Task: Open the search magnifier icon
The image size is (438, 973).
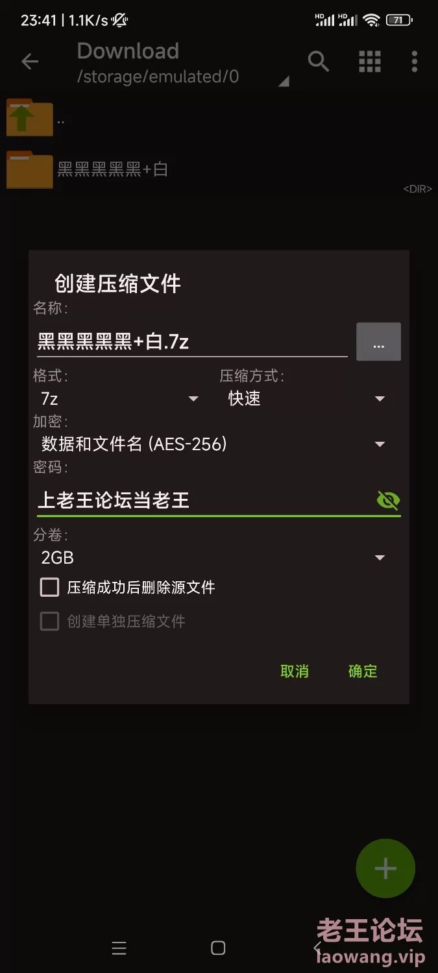Action: [x=318, y=62]
